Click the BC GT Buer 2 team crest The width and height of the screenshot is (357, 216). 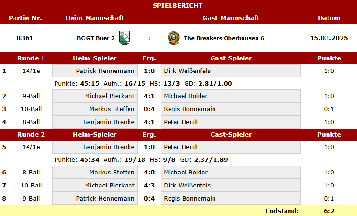click(x=125, y=38)
